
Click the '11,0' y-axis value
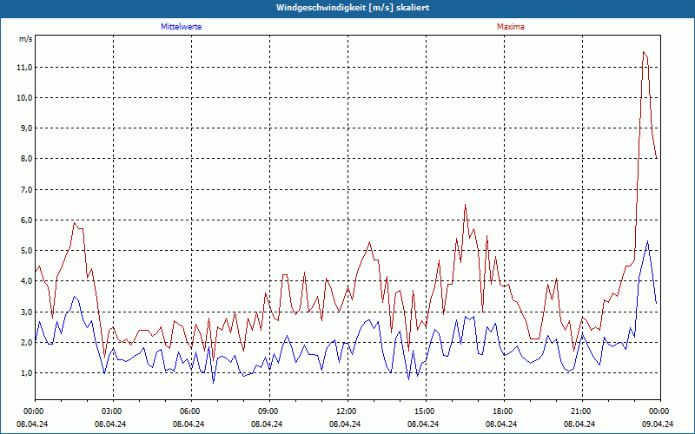(x=25, y=68)
